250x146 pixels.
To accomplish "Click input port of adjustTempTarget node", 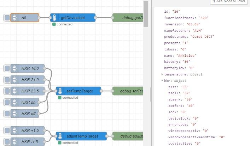I will tap(56, 136).
